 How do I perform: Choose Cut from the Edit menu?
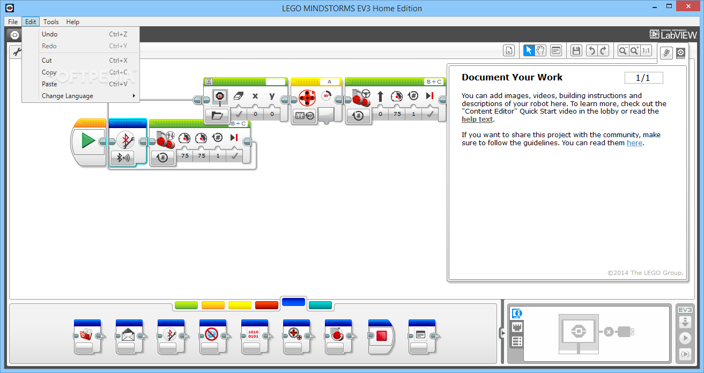(80, 61)
